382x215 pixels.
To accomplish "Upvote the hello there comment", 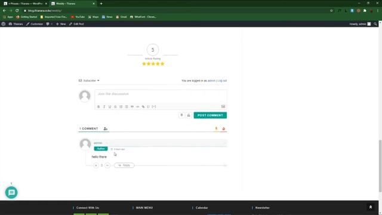I will (x=96, y=165).
